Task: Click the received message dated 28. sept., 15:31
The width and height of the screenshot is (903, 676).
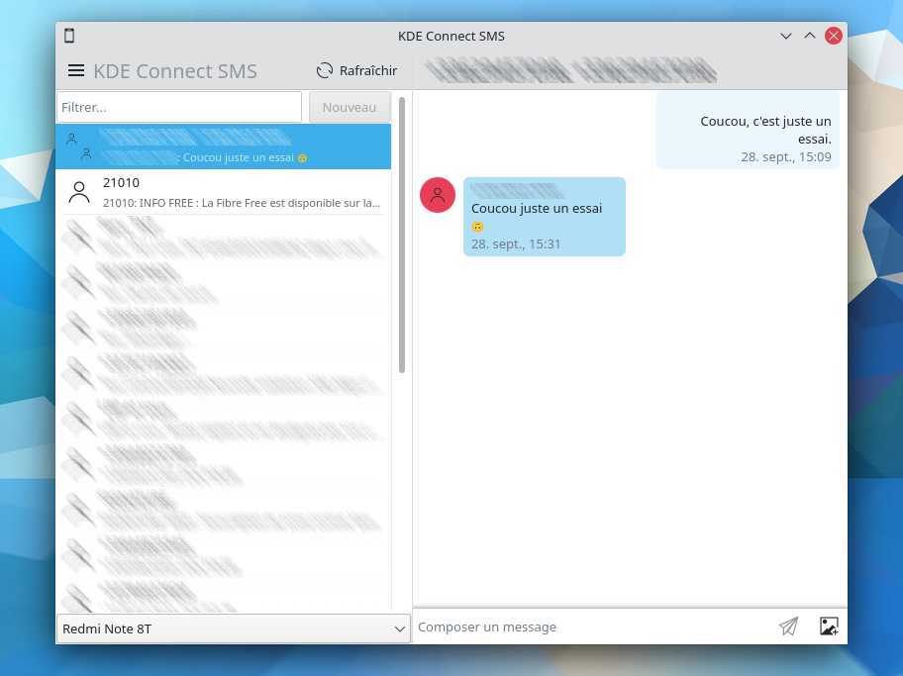Action: (x=544, y=217)
